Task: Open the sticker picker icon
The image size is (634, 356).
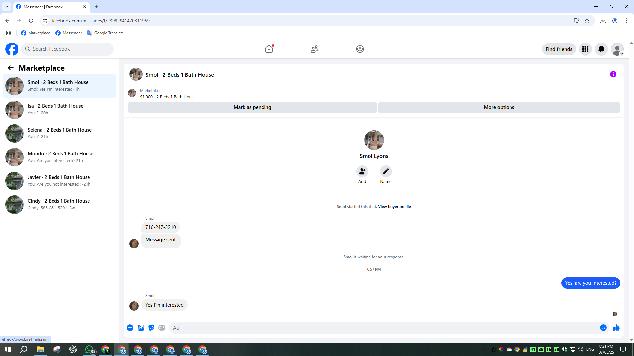Action: [151, 328]
